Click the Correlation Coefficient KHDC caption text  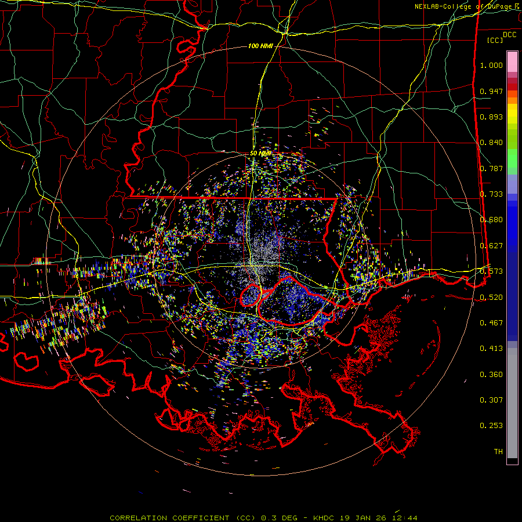click(x=263, y=518)
